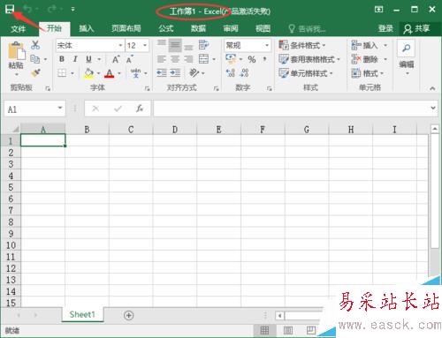Expand the formula bar chevron
The width and height of the screenshot is (442, 338).
(x=433, y=108)
